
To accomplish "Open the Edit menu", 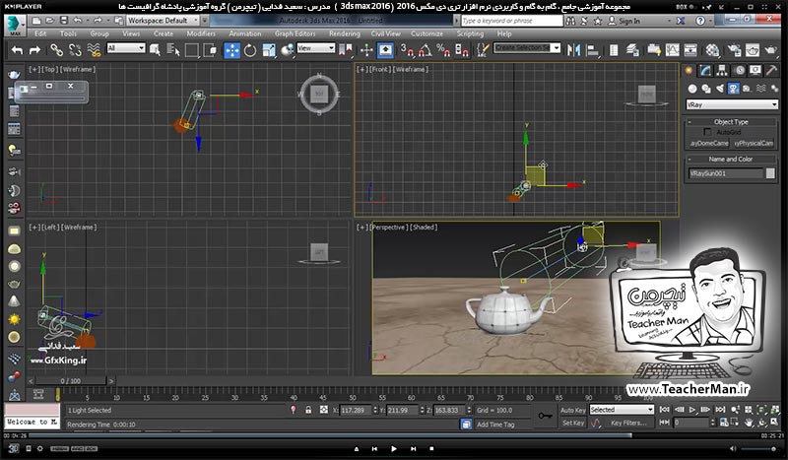I will click(40, 33).
